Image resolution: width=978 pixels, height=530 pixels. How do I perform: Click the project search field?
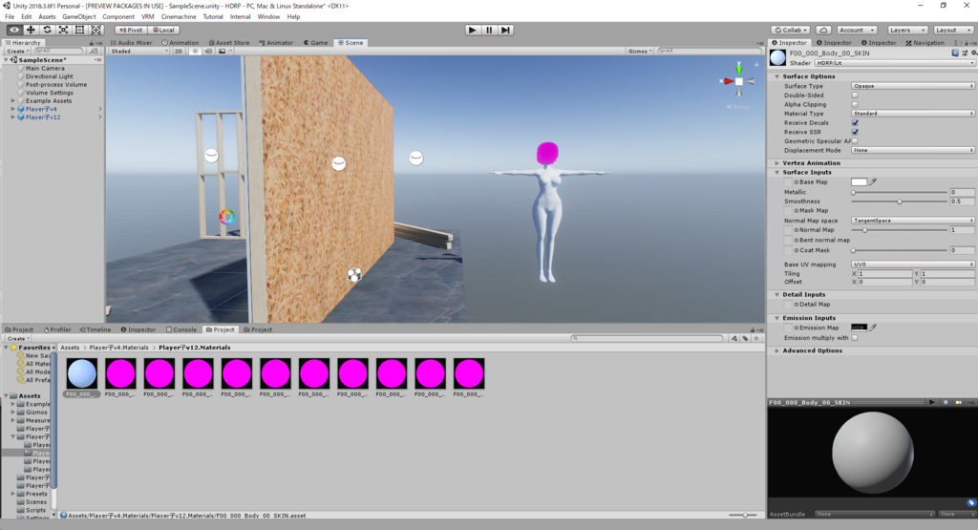(647, 339)
